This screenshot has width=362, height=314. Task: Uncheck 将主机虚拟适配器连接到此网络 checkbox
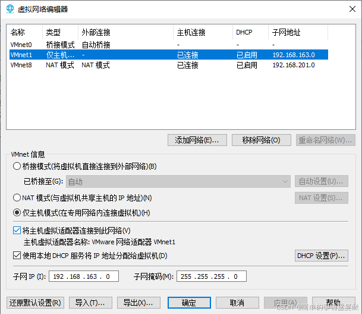(17, 231)
